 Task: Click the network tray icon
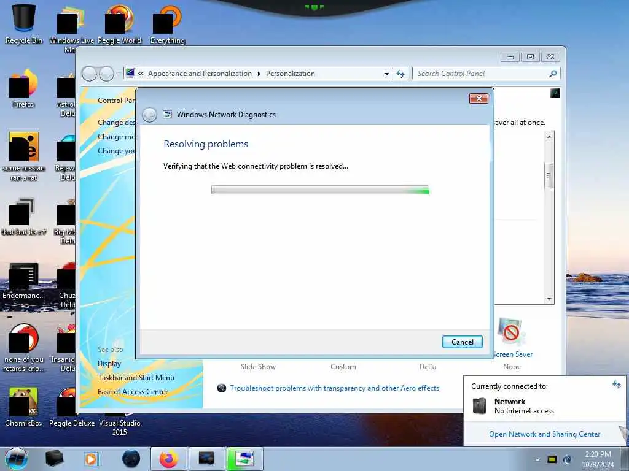(x=567, y=459)
